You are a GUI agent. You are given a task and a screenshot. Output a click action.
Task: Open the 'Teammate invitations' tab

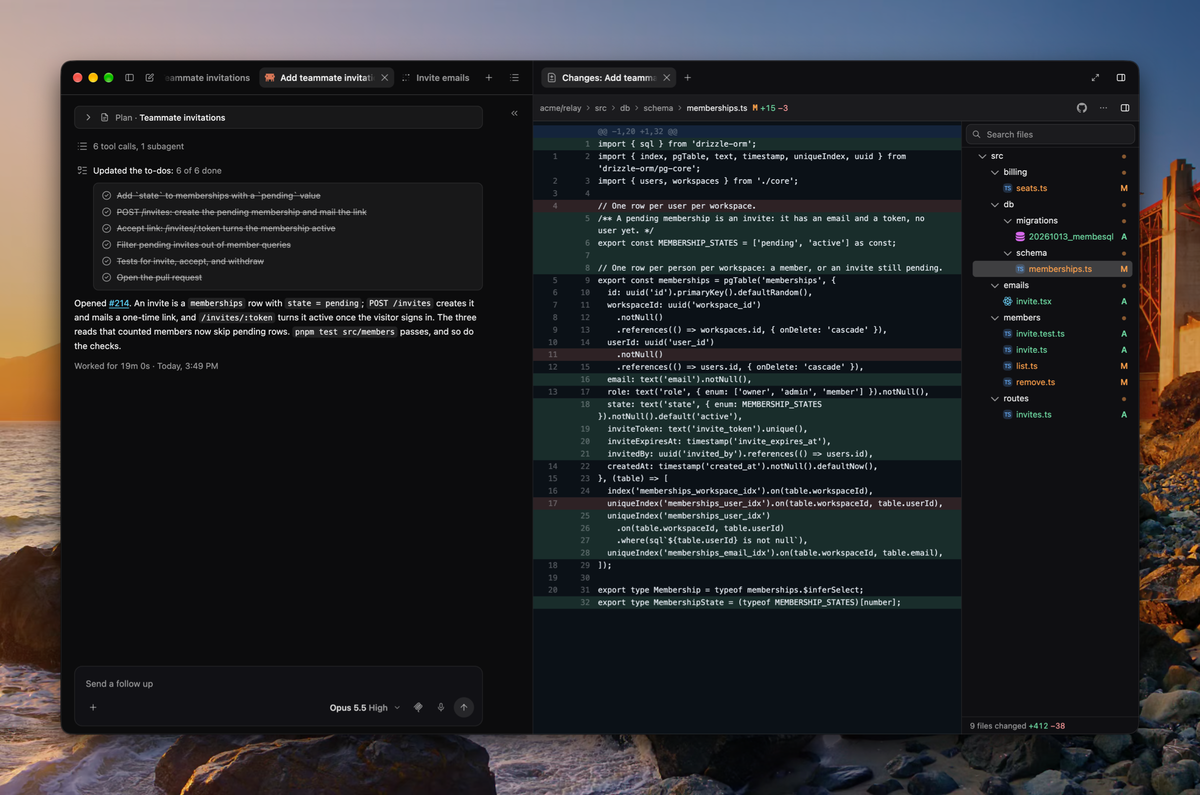click(x=207, y=77)
